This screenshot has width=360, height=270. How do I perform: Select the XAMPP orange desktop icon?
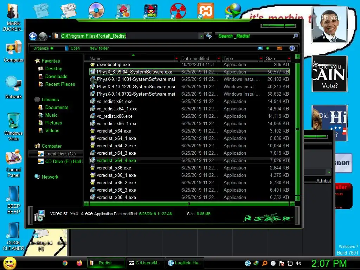pyautogui.click(x=205, y=10)
